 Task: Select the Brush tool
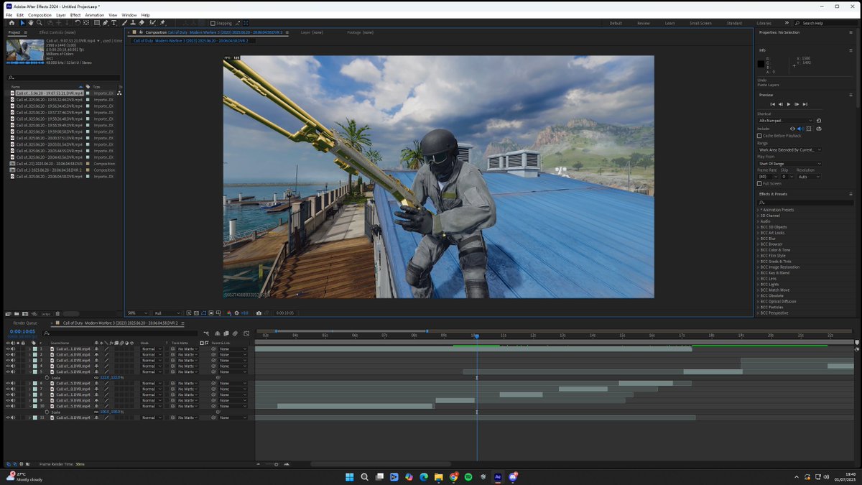coord(124,22)
